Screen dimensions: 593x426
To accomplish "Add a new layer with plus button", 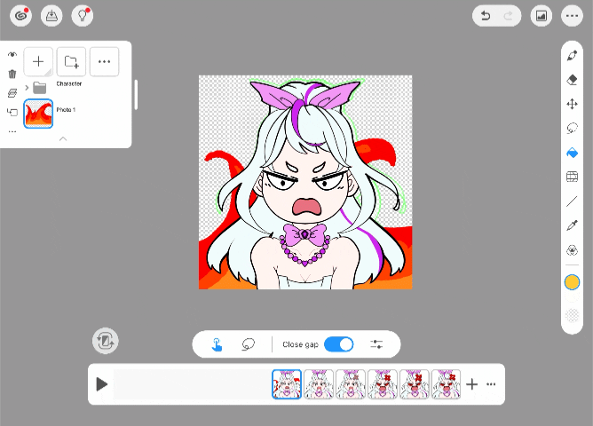I will pyautogui.click(x=38, y=61).
